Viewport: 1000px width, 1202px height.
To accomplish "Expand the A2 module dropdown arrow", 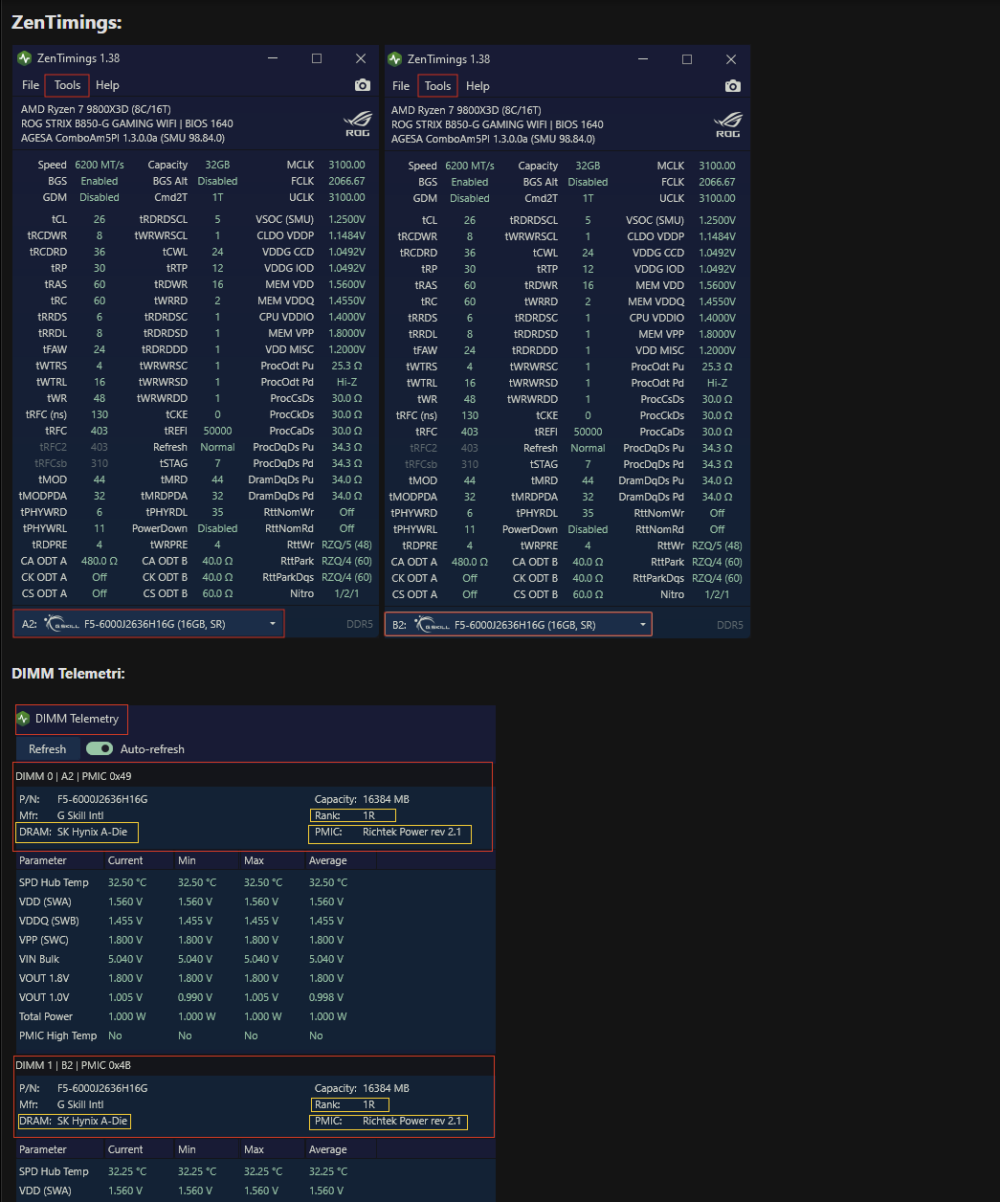I will (x=273, y=624).
